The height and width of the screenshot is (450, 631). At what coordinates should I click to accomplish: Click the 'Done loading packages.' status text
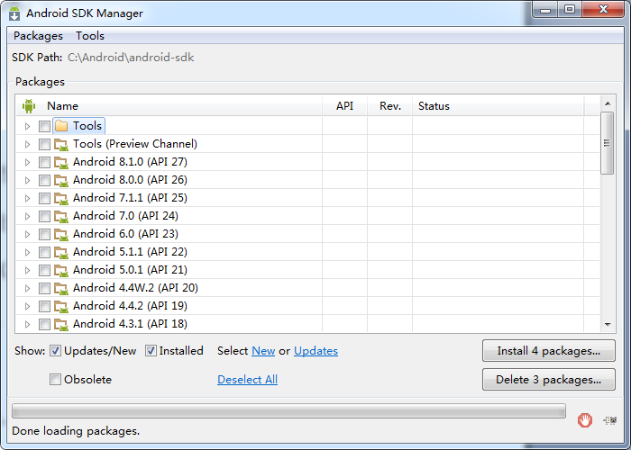coord(76,431)
